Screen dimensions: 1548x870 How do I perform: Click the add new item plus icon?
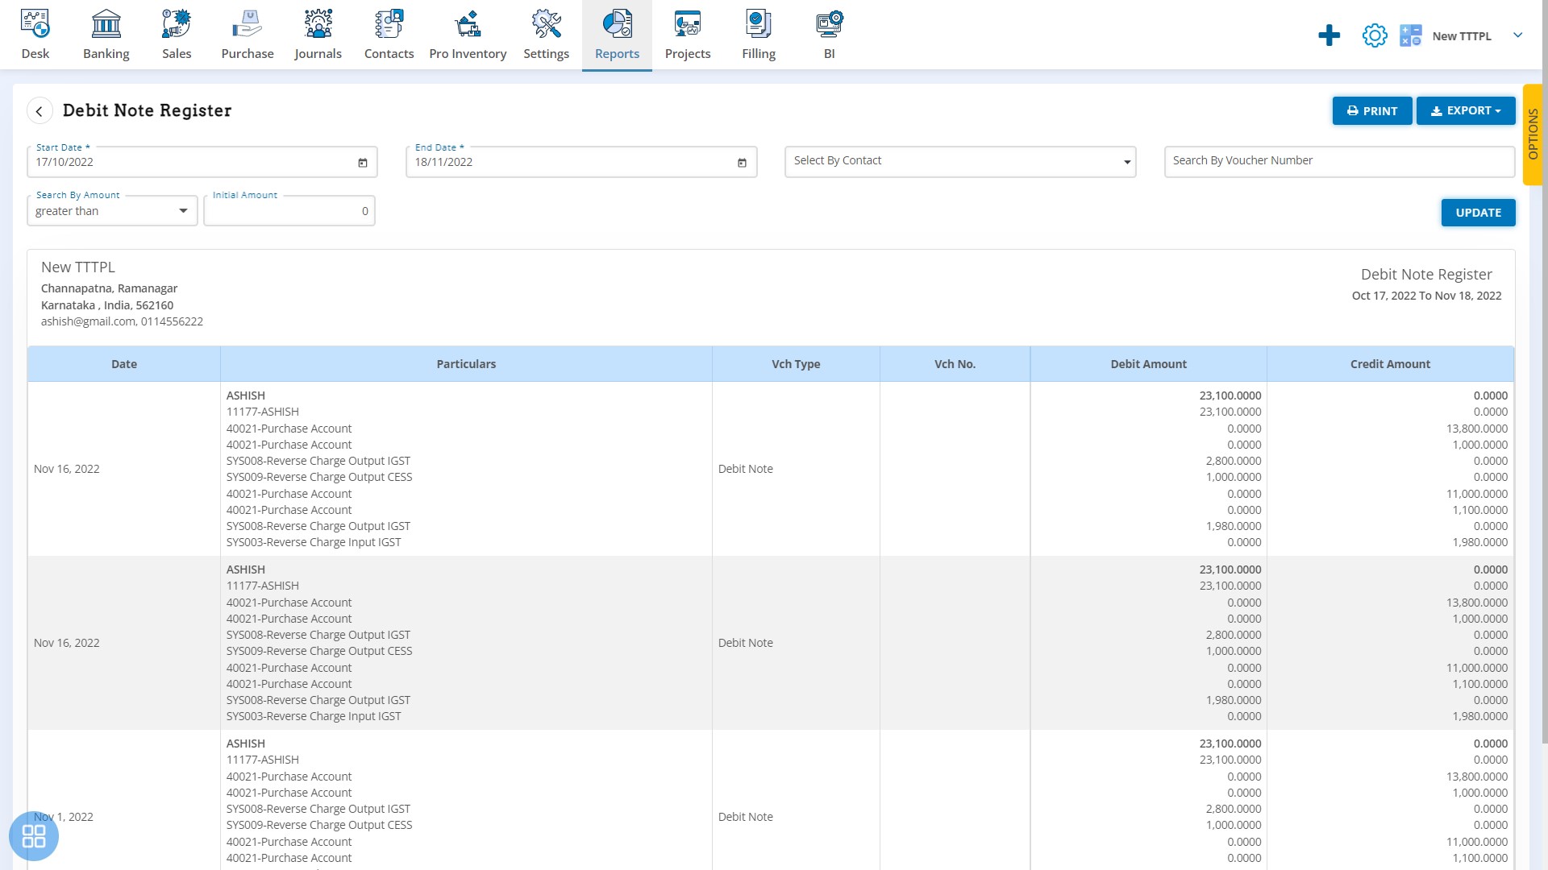pos(1329,35)
